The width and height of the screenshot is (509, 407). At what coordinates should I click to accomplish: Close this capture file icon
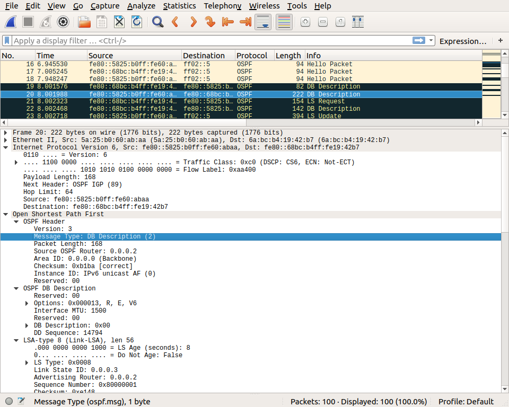pyautogui.click(x=119, y=22)
